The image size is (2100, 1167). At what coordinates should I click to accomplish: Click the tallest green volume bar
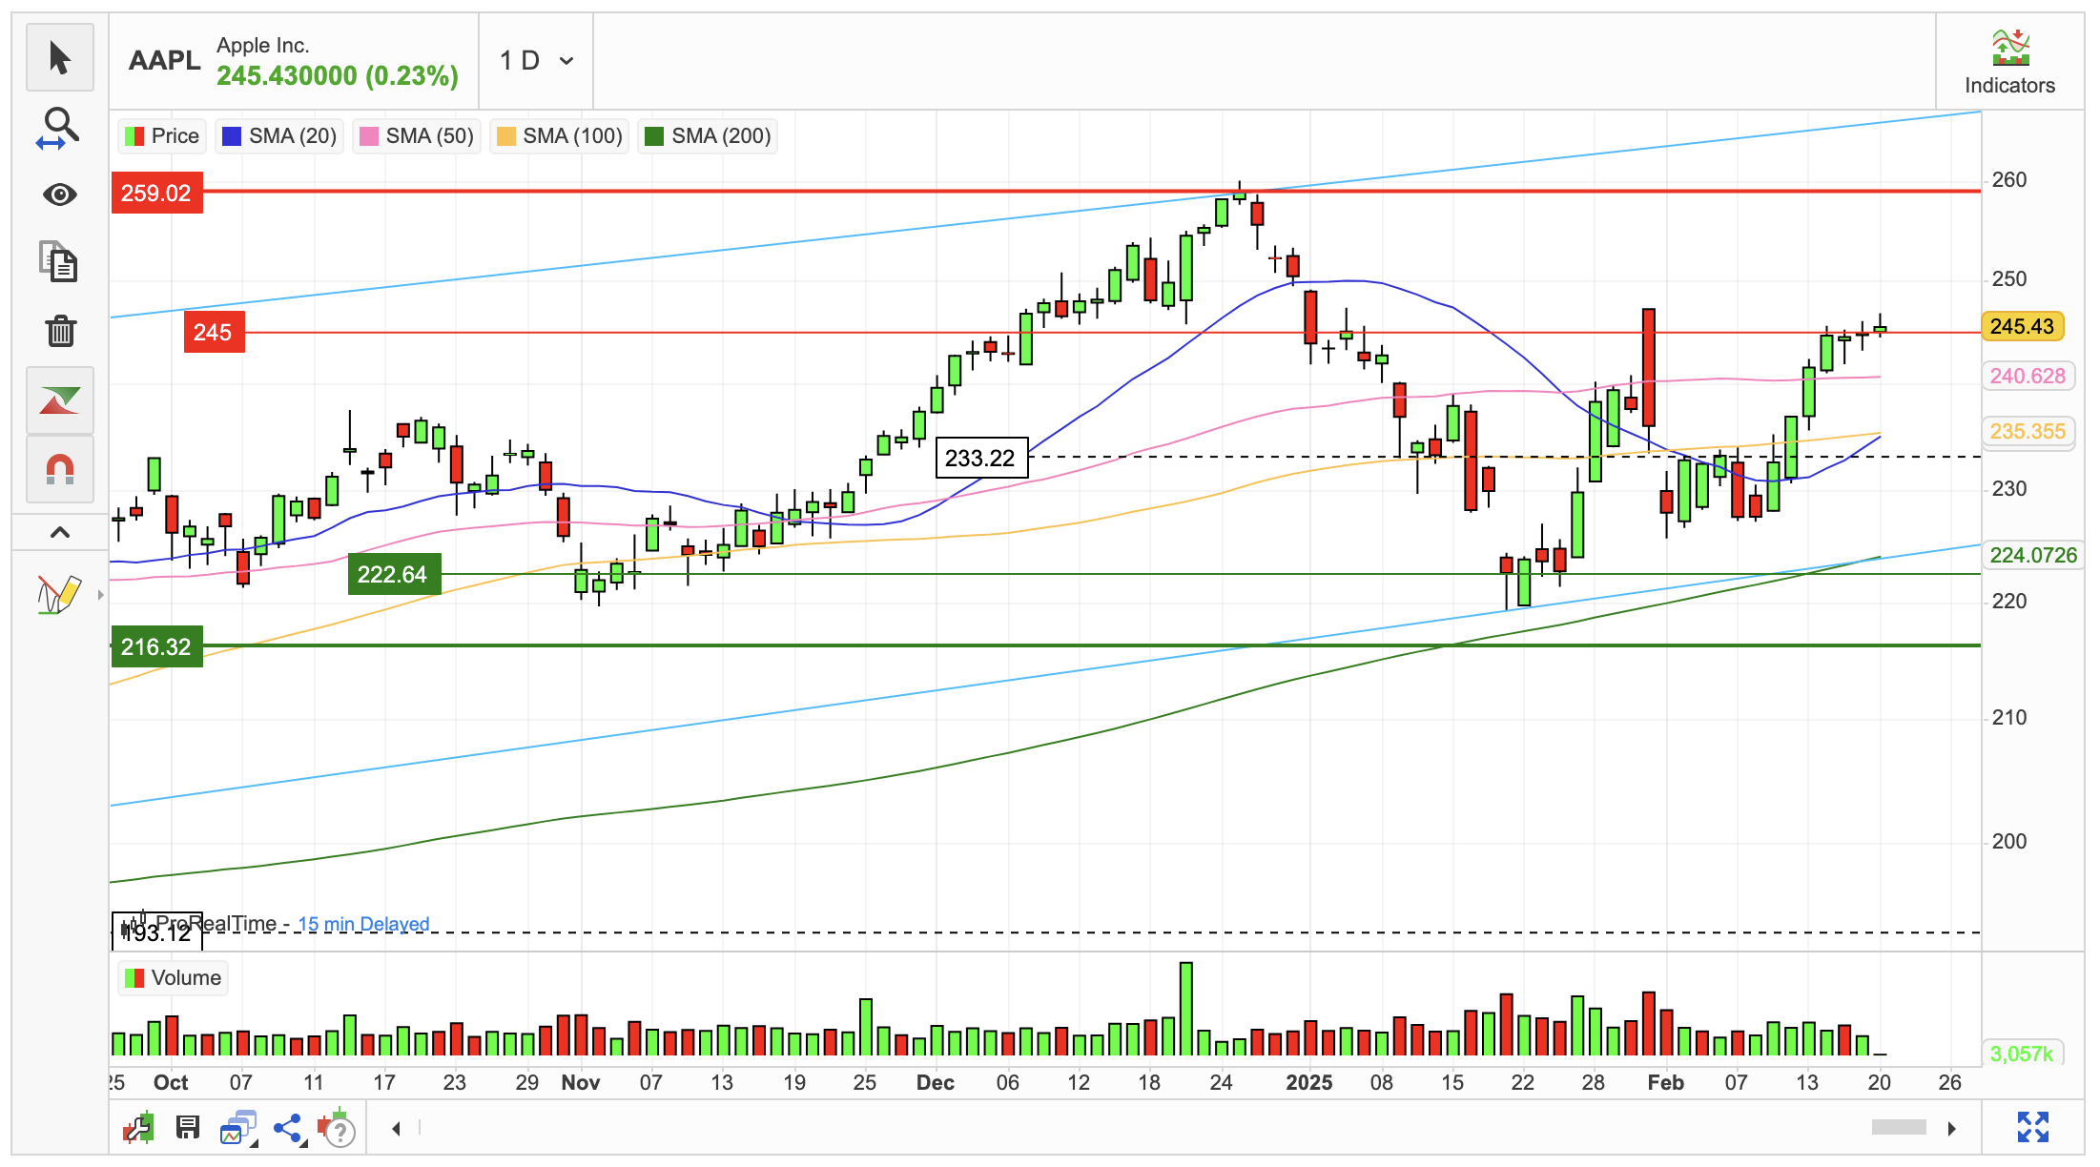click(1185, 1009)
